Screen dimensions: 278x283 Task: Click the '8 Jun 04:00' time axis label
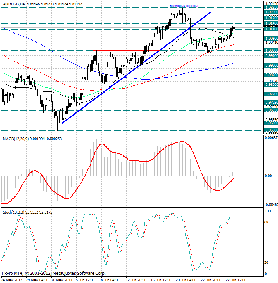tap(110, 280)
